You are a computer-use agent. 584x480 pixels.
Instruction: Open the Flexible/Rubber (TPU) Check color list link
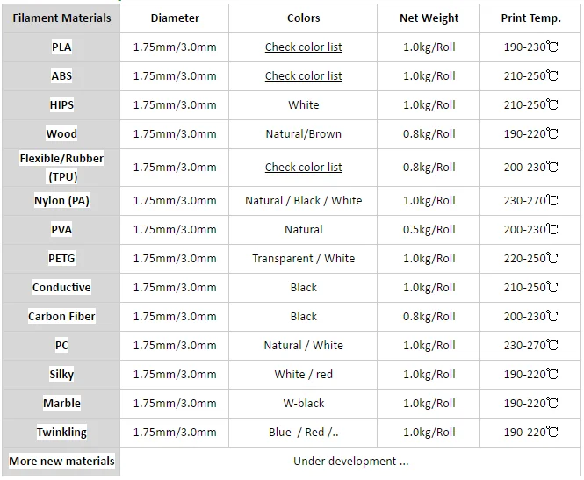pos(304,167)
